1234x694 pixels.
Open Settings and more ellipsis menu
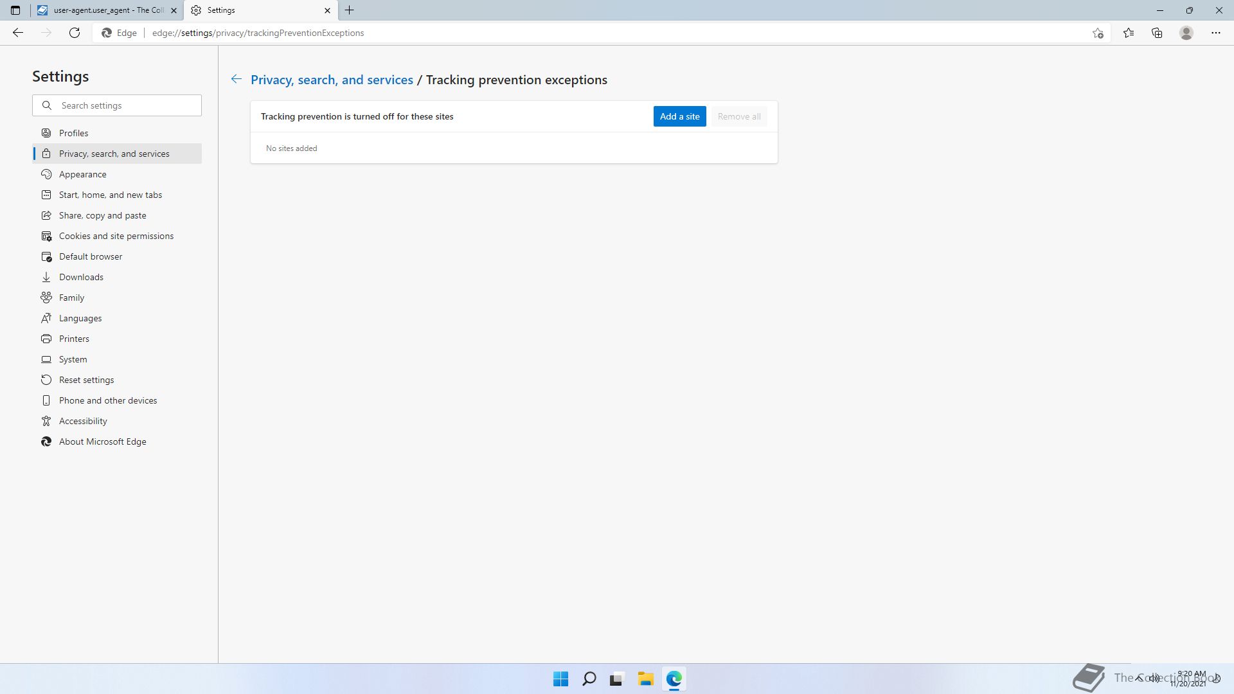[x=1215, y=33]
